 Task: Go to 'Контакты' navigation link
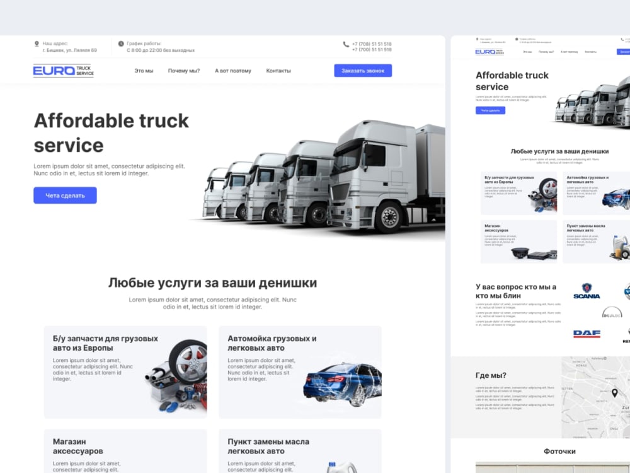click(278, 71)
